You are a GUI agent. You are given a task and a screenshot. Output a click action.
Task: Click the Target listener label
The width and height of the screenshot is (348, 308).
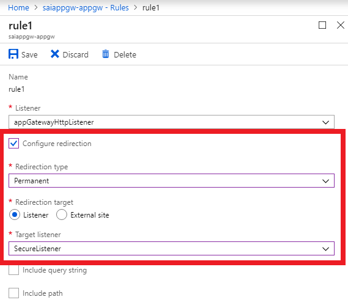(x=38, y=235)
